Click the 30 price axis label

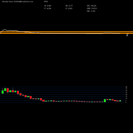click(x=126, y=91)
